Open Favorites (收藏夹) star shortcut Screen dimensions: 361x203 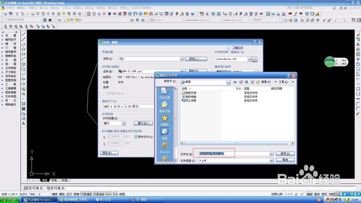(x=164, y=120)
